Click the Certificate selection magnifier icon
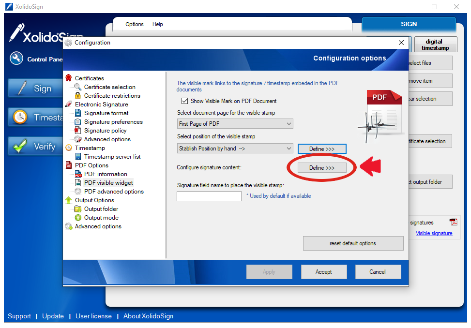The image size is (471, 328). (78, 87)
